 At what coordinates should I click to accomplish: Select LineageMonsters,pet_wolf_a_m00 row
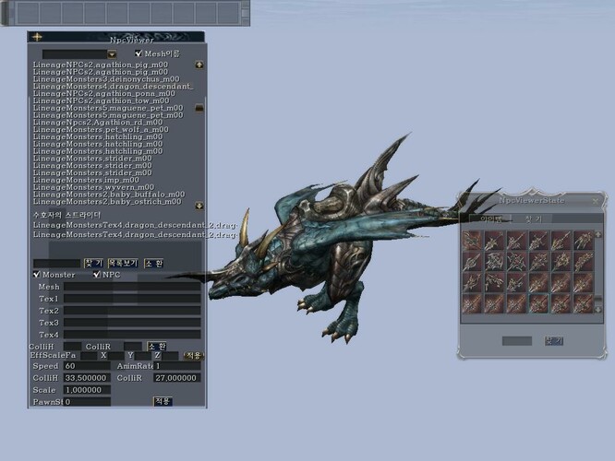click(x=101, y=129)
